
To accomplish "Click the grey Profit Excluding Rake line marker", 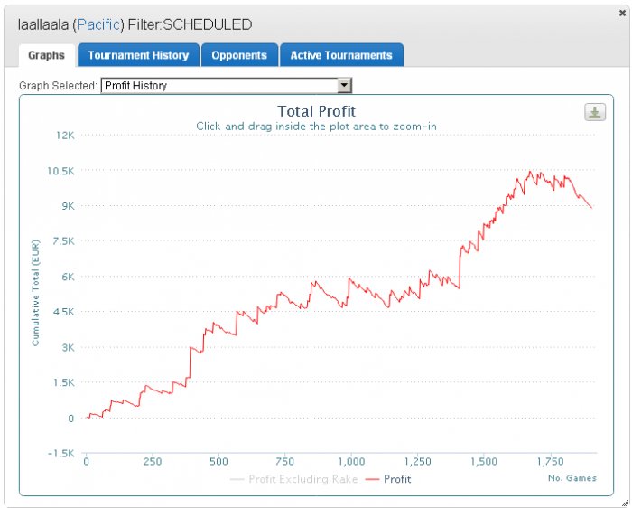I will click(237, 479).
